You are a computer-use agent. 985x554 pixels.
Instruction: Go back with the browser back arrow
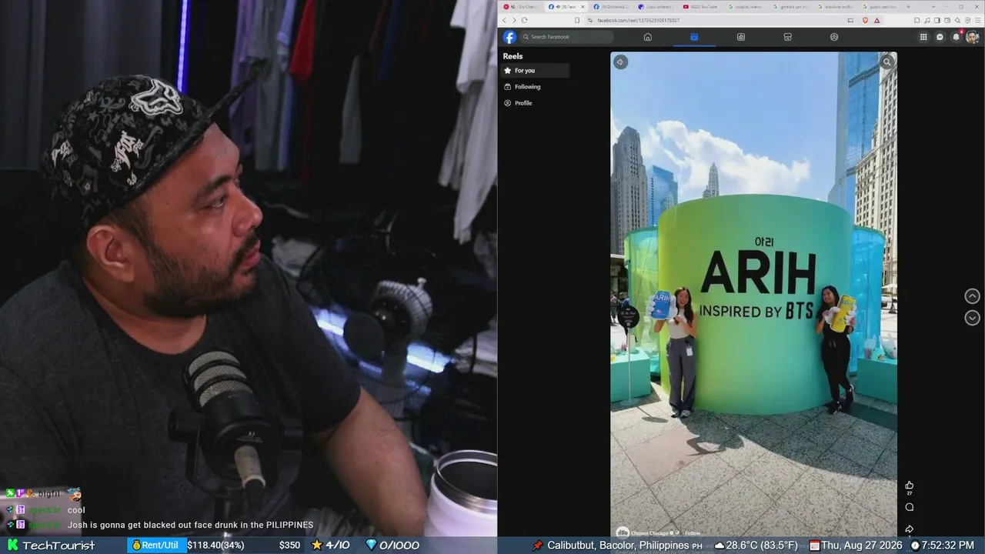coord(505,20)
